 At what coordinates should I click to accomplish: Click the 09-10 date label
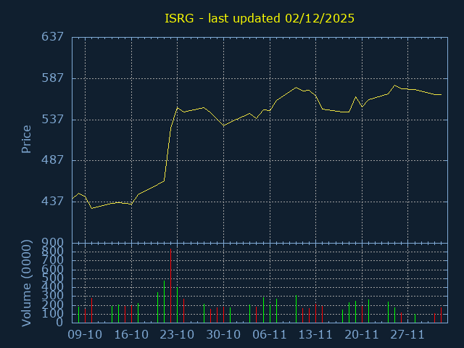pyautogui.click(x=85, y=335)
